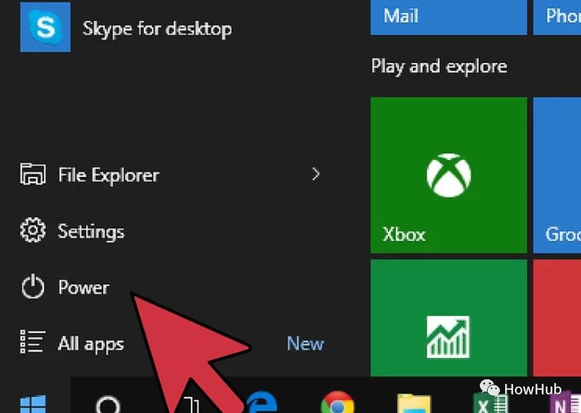Image resolution: width=581 pixels, height=413 pixels.
Task: Open taskbar search circle icon
Action: click(x=108, y=405)
